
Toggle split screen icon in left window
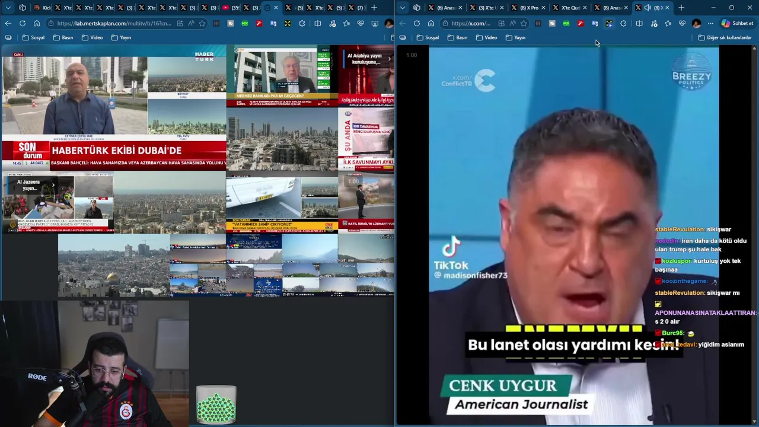click(317, 23)
